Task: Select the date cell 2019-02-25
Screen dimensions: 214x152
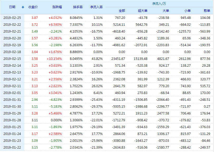Action: [x=12, y=18]
